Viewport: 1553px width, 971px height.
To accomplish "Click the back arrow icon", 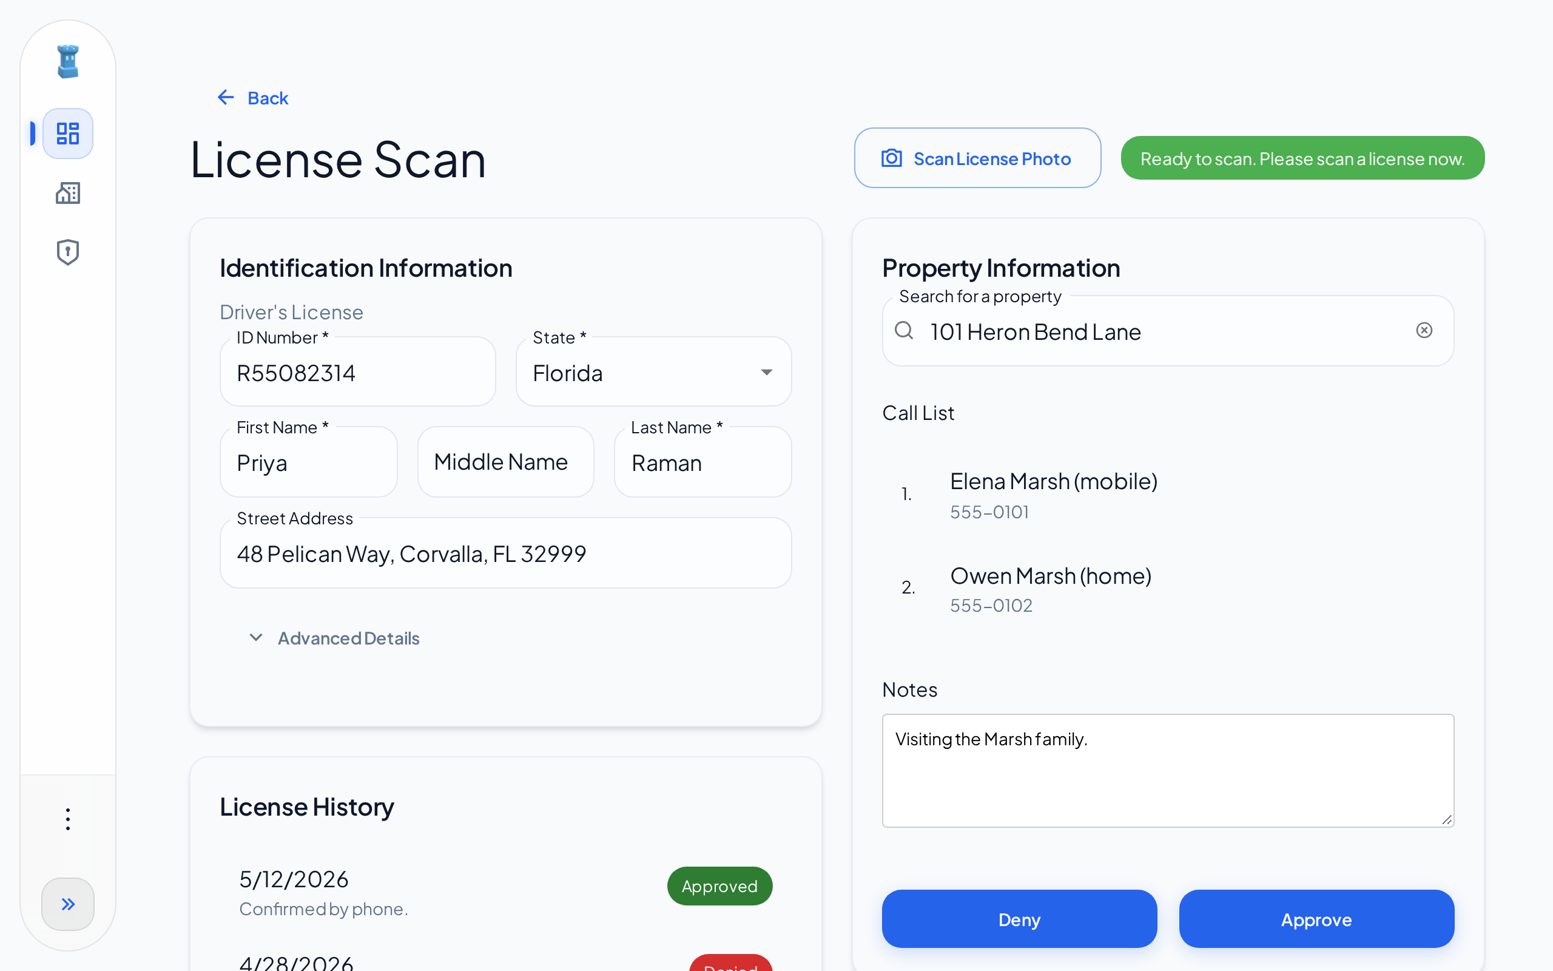I will pos(226,98).
